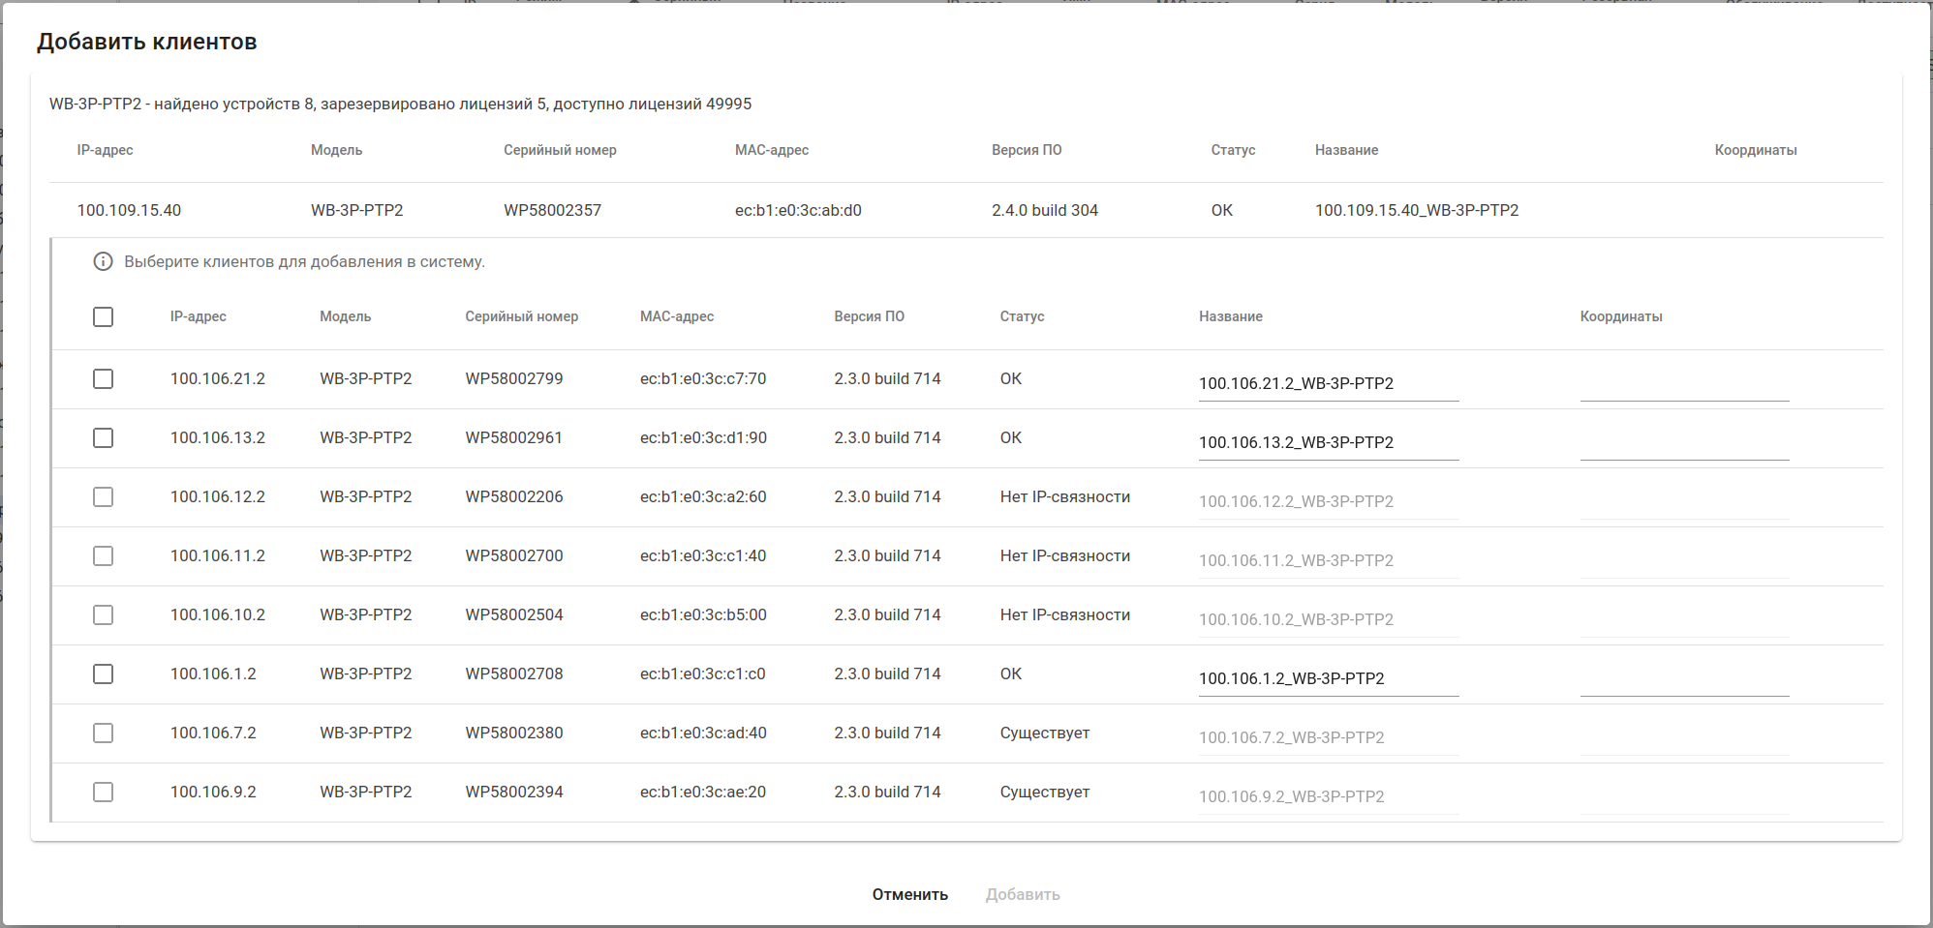
Task: Focus the name field 100.106.1.2_WB-3P-PTP2
Action: pos(1328,678)
